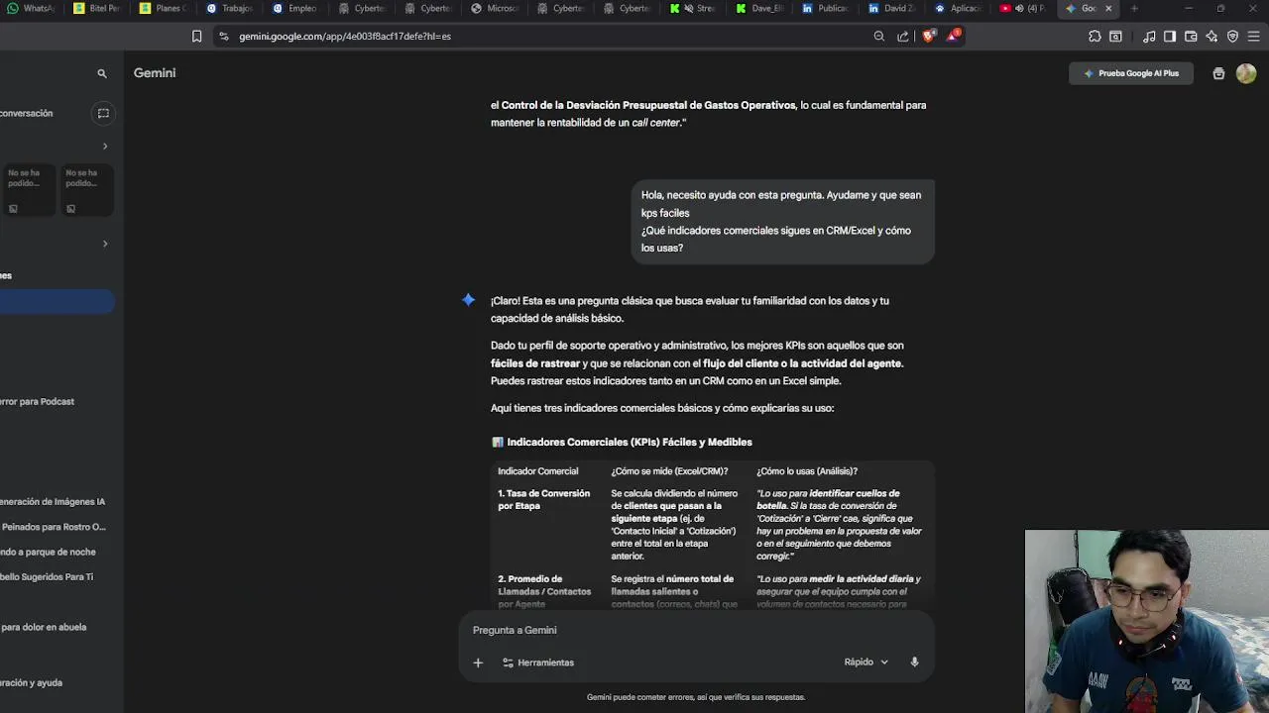This screenshot has width=1269, height=713.
Task: Open the media control music note icon
Action: [1149, 36]
